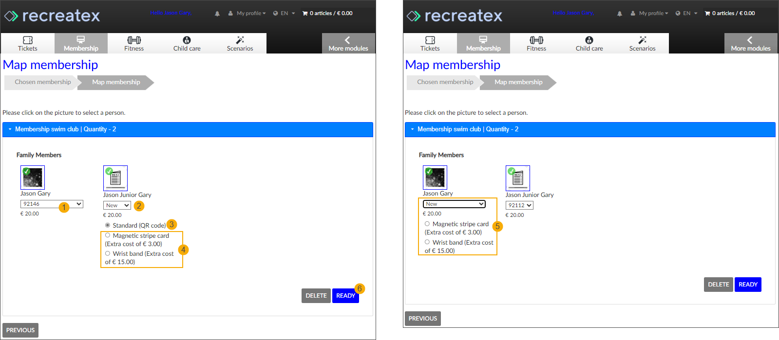Collapse Membership swim club section, left window

(x=188, y=129)
